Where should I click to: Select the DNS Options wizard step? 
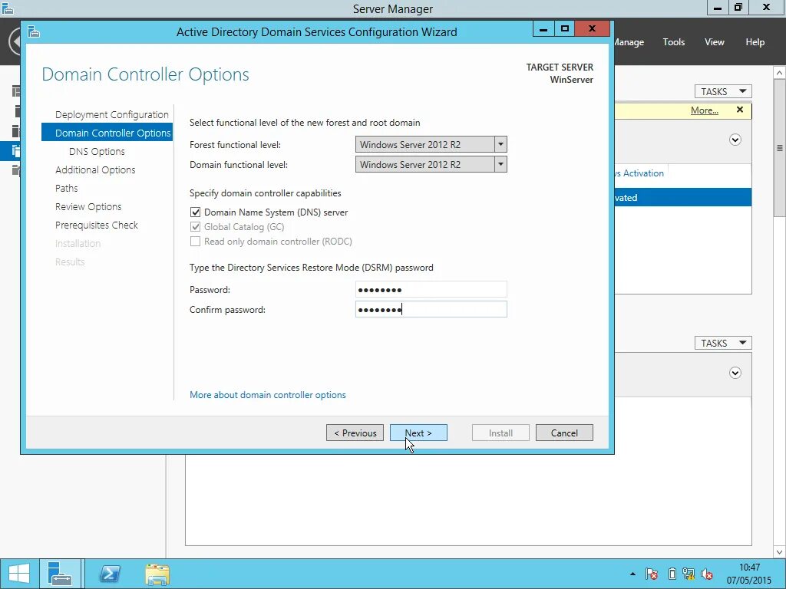97,151
